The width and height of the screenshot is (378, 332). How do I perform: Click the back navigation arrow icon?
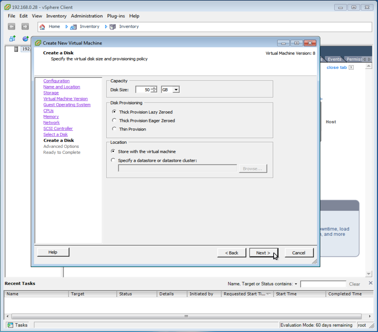(x=11, y=26)
